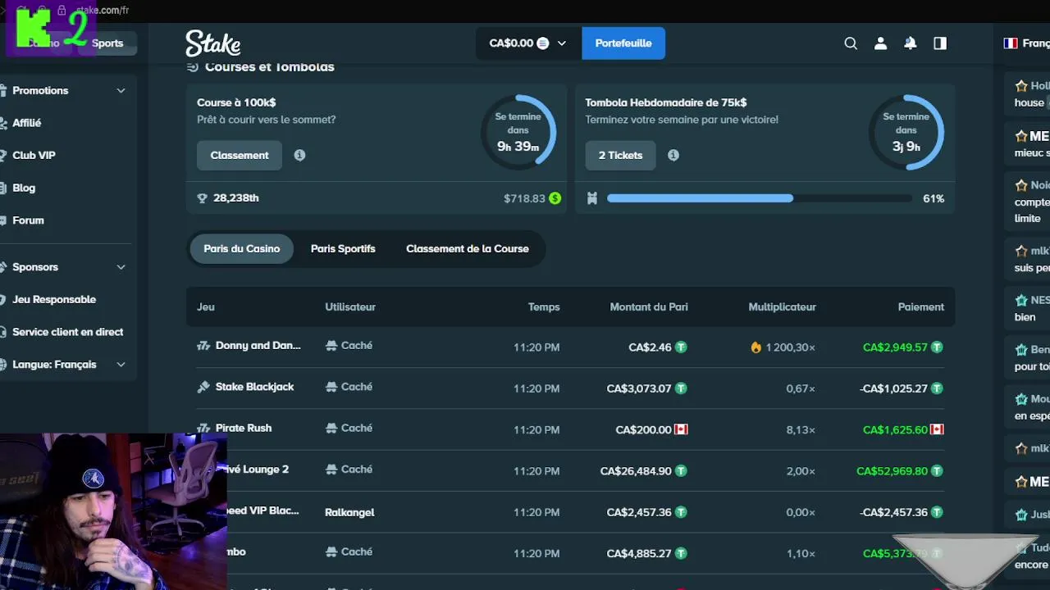
Task: Click the -CA$2,457.36 payout value
Action: click(894, 512)
